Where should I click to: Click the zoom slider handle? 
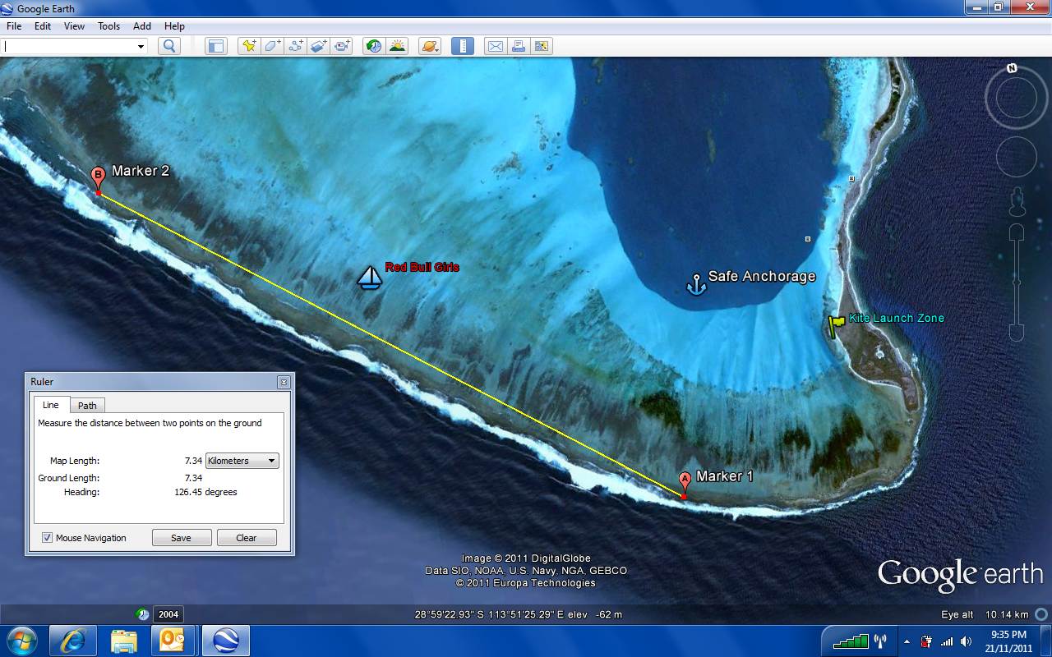pos(1017,282)
